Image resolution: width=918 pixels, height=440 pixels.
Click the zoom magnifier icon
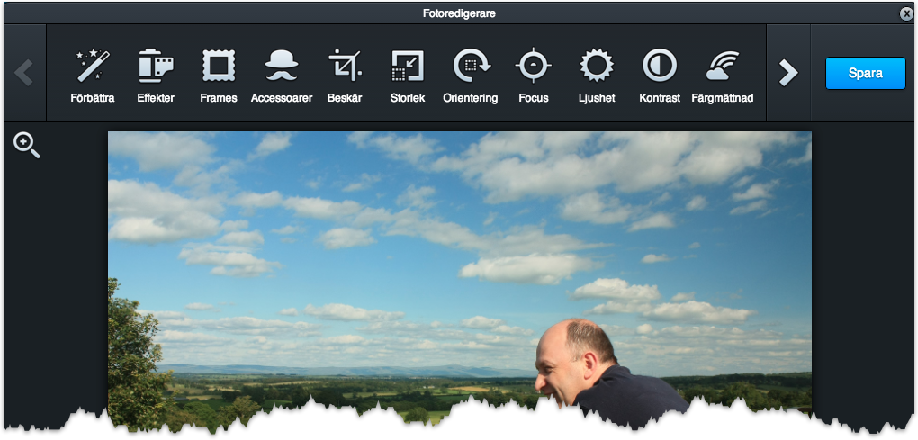27,145
